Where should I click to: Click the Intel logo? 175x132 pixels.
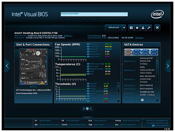click(x=157, y=14)
